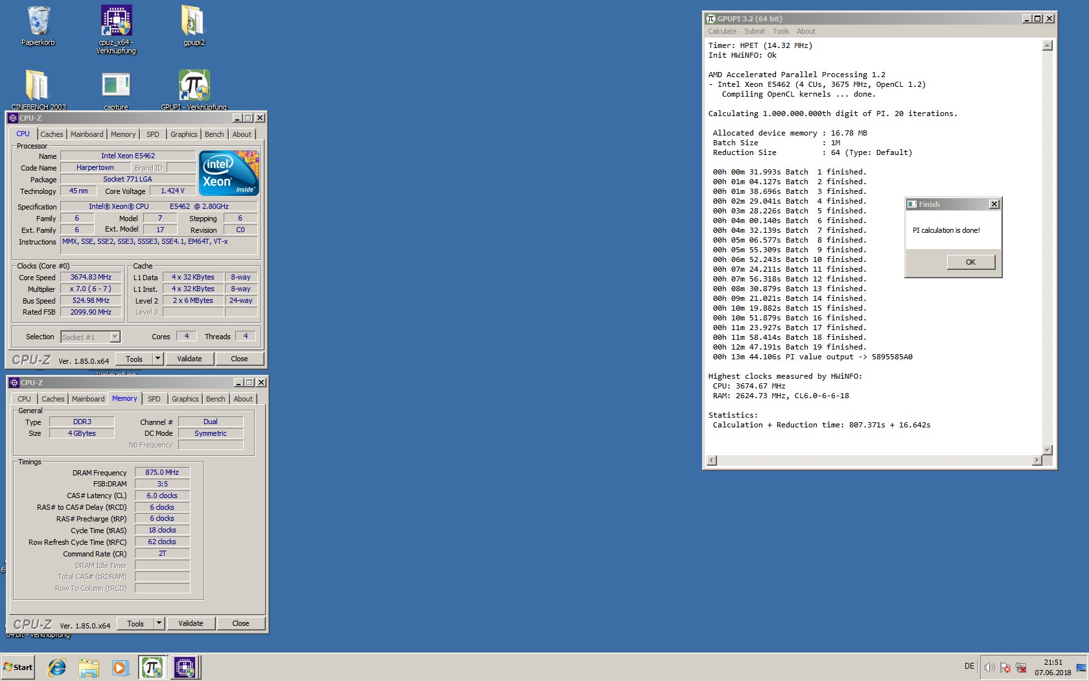Switch to CPU-Z taskbar button

185,667
